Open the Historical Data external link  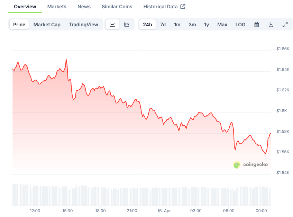(164, 7)
